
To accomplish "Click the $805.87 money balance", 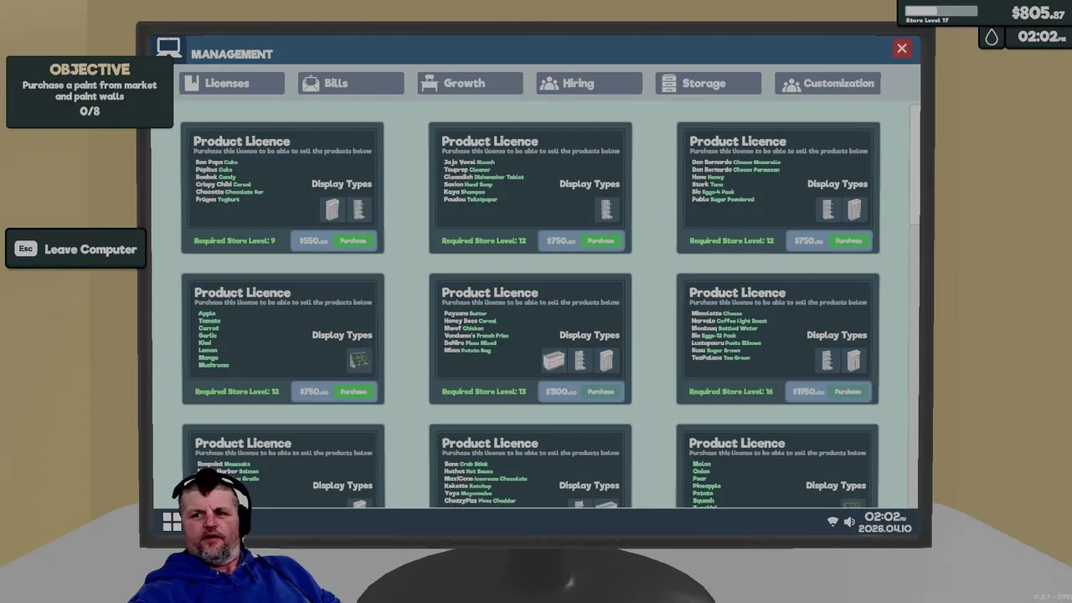I will point(1038,13).
